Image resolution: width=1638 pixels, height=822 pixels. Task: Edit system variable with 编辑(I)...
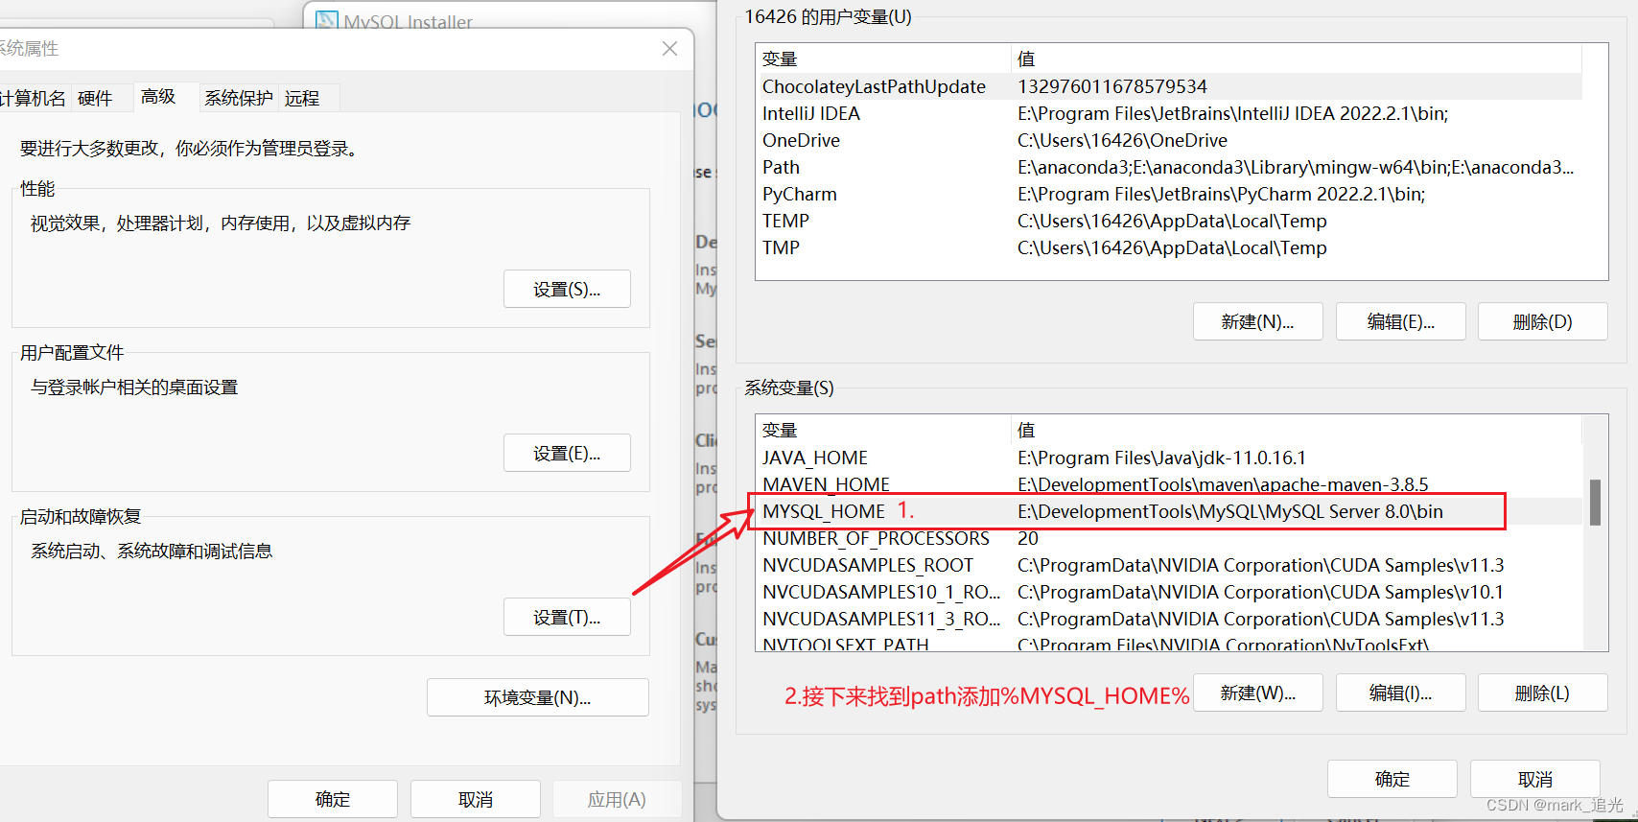tap(1401, 693)
